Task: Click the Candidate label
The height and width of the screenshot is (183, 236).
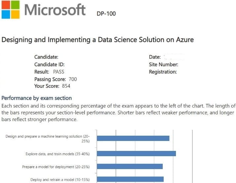Action: tap(46, 57)
